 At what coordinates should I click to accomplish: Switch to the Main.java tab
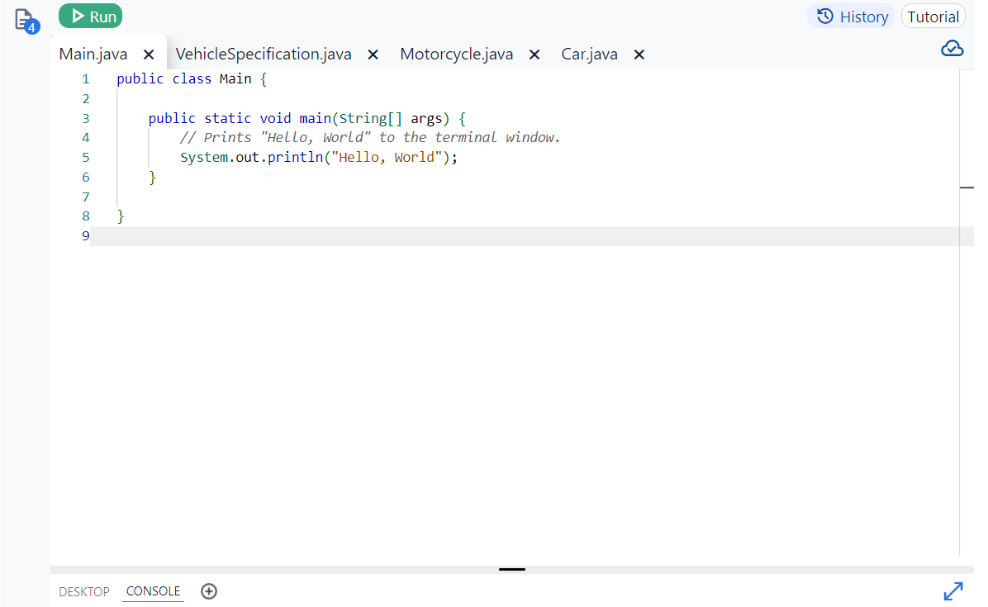pyautogui.click(x=93, y=55)
